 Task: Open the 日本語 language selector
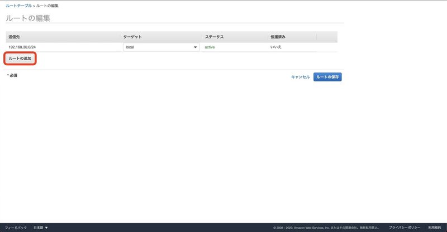[40, 228]
